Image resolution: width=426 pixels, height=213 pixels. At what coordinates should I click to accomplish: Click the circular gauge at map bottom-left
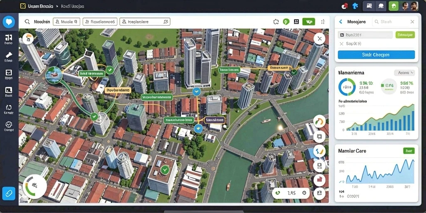click(x=35, y=187)
